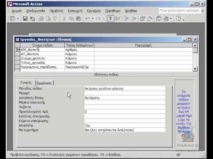Click the Λεζάντα property box
Viewport: 213px width, 159px height.
(125, 107)
